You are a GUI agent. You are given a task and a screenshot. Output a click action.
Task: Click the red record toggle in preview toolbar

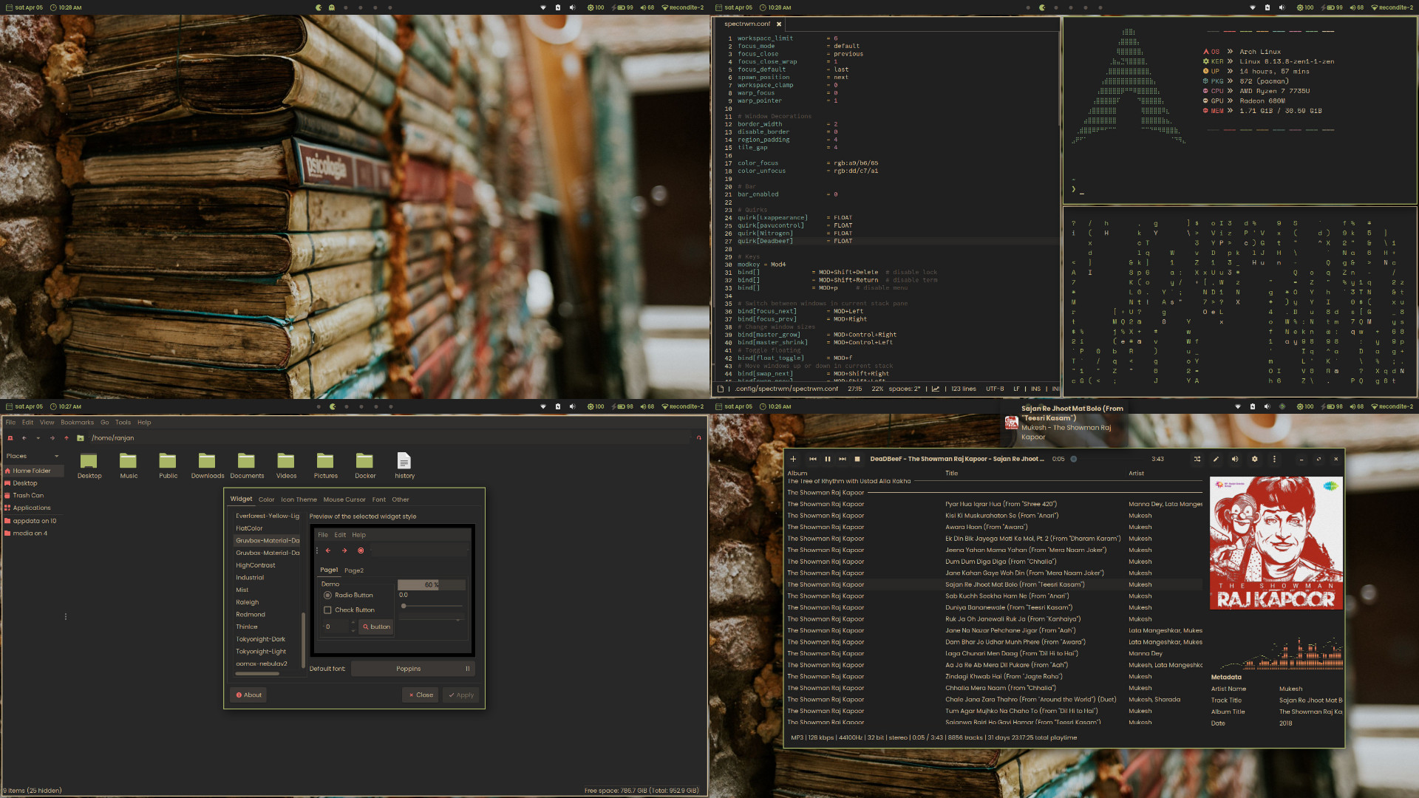pyautogui.click(x=361, y=550)
